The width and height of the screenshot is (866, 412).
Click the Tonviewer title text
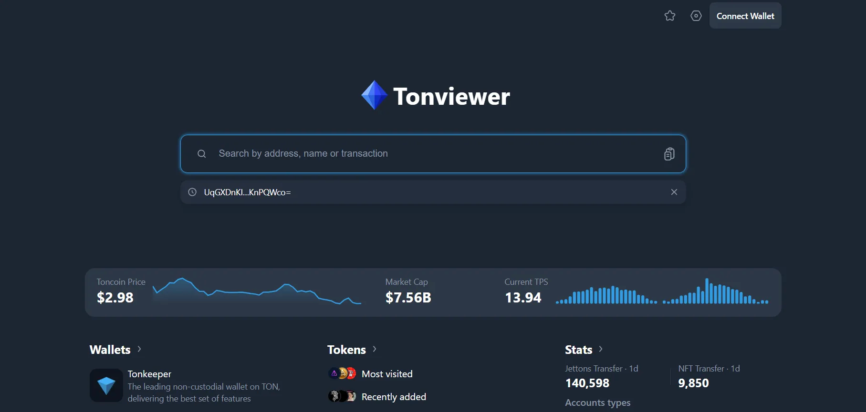tap(451, 97)
